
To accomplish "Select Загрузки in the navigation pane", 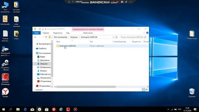I will coord(42,64).
